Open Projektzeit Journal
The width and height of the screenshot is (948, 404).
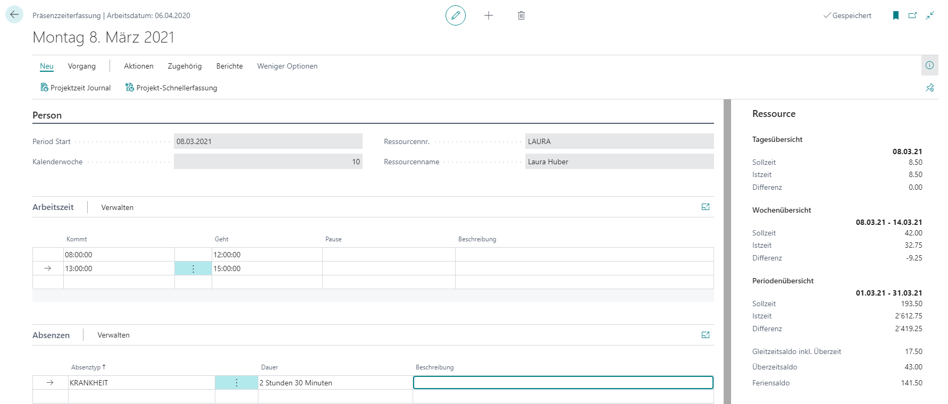coord(75,88)
